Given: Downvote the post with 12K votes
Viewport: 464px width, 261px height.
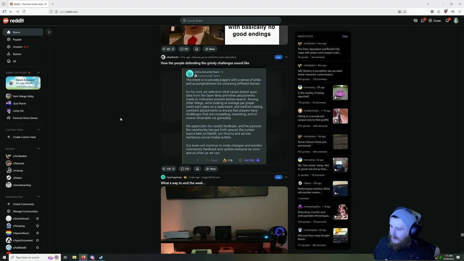Looking at the screenshot, I should coord(173,49).
